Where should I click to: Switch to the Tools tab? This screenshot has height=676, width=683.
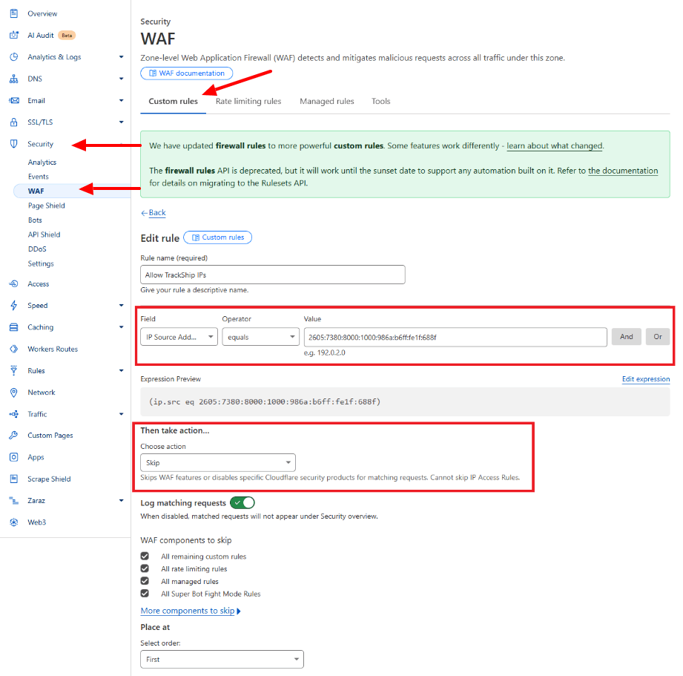380,101
